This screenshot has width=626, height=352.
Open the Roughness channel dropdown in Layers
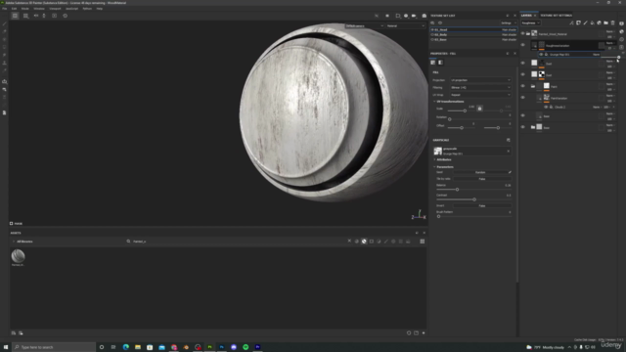coord(530,23)
